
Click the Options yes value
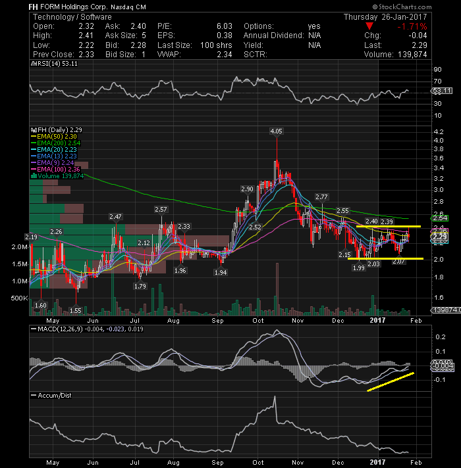pyautogui.click(x=314, y=26)
